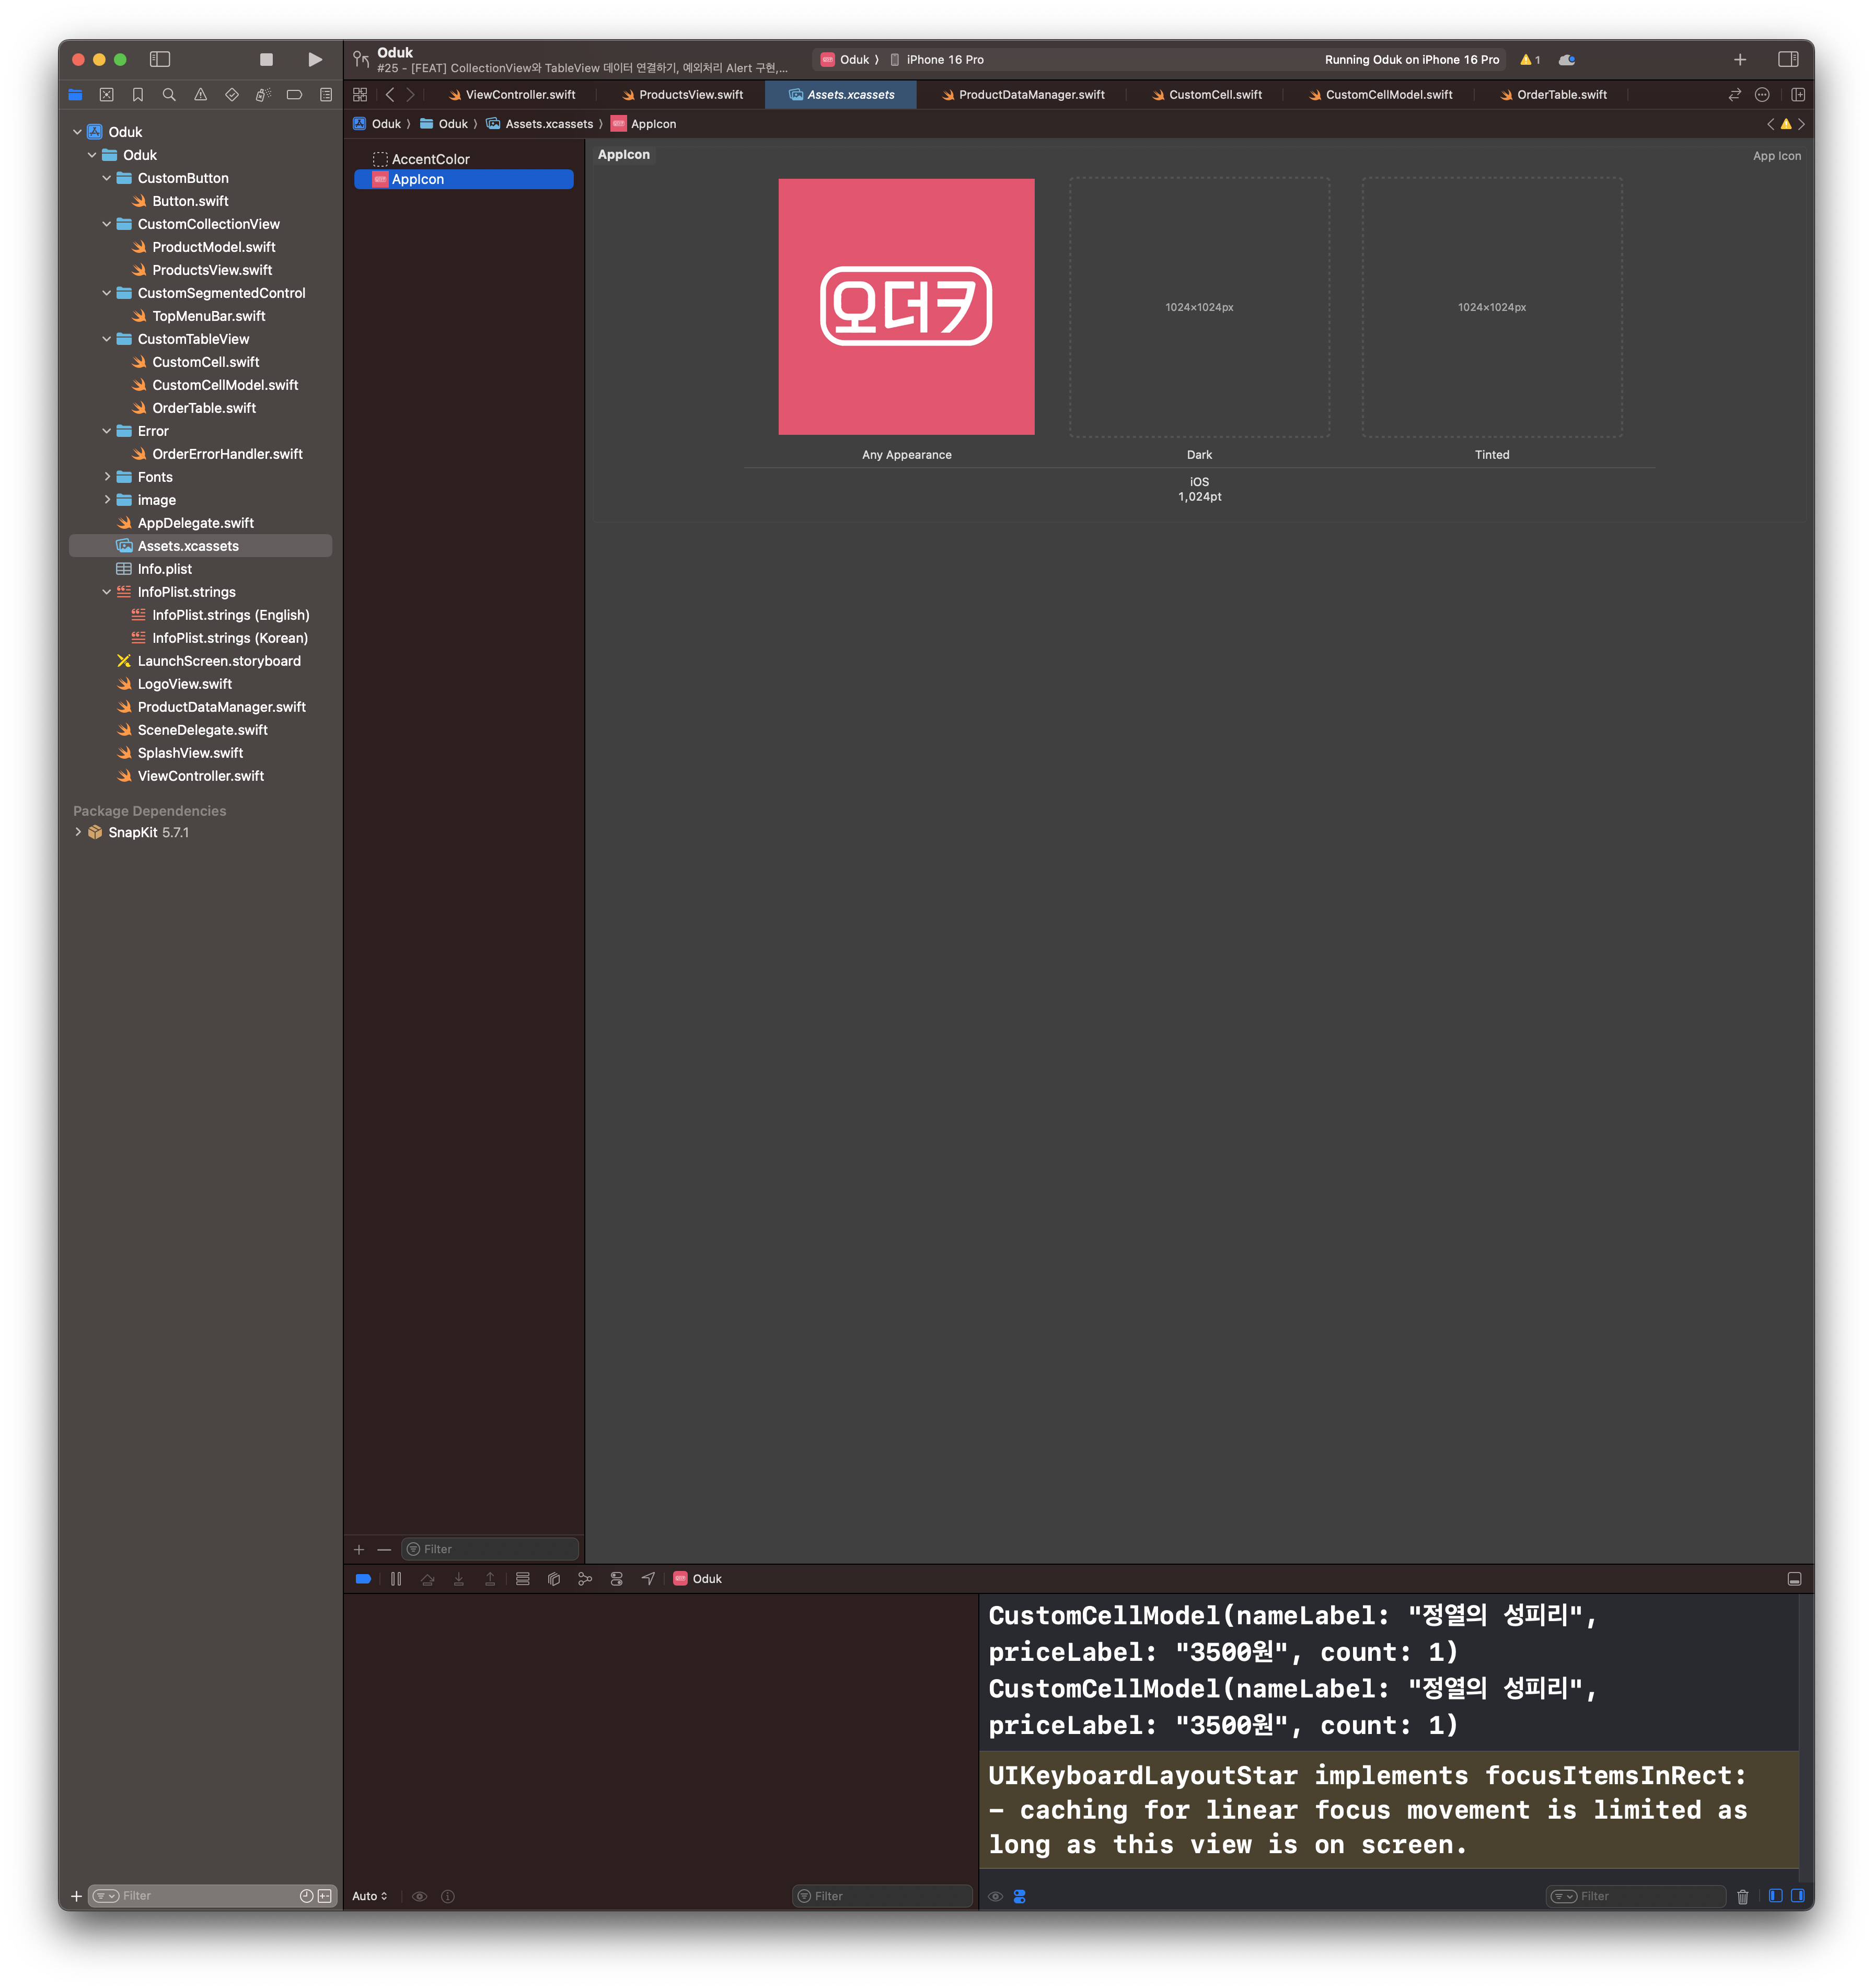Click the pink AppIcon image well

(906, 307)
